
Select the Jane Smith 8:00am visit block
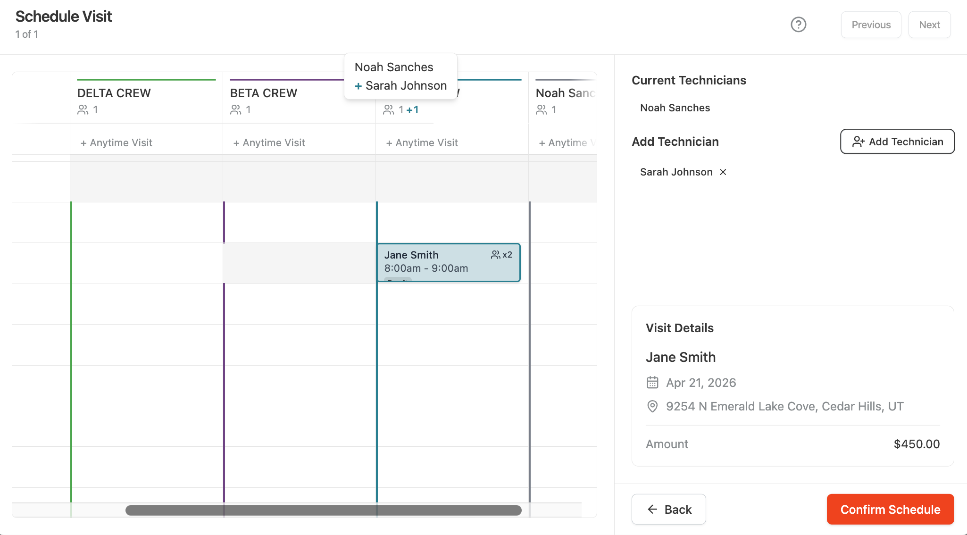point(449,262)
